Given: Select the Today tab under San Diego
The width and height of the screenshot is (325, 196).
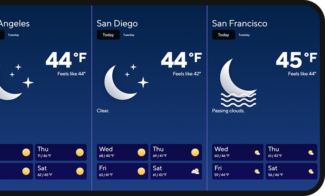Looking at the screenshot, I should coord(108,35).
